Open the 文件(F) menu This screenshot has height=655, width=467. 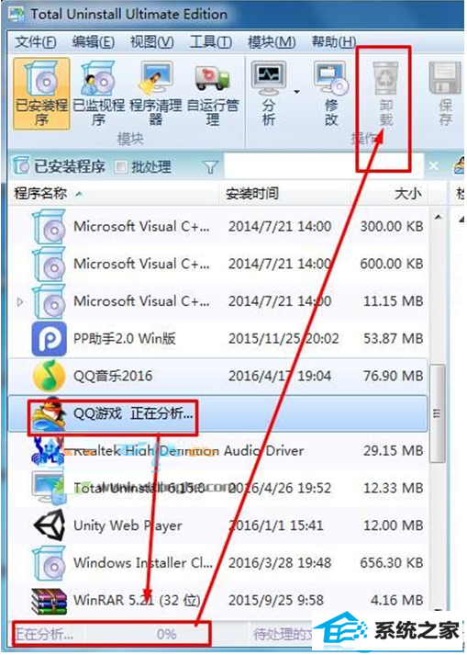[36, 41]
